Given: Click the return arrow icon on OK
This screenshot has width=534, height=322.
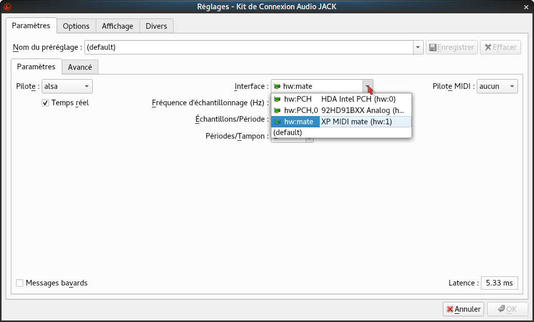Looking at the screenshot, I should coord(501,309).
